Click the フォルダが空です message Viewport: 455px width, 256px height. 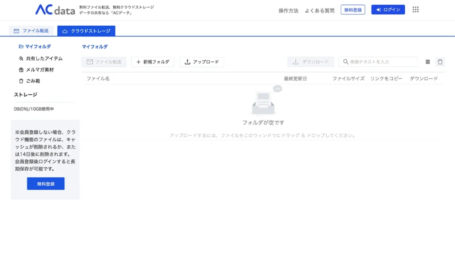(263, 123)
